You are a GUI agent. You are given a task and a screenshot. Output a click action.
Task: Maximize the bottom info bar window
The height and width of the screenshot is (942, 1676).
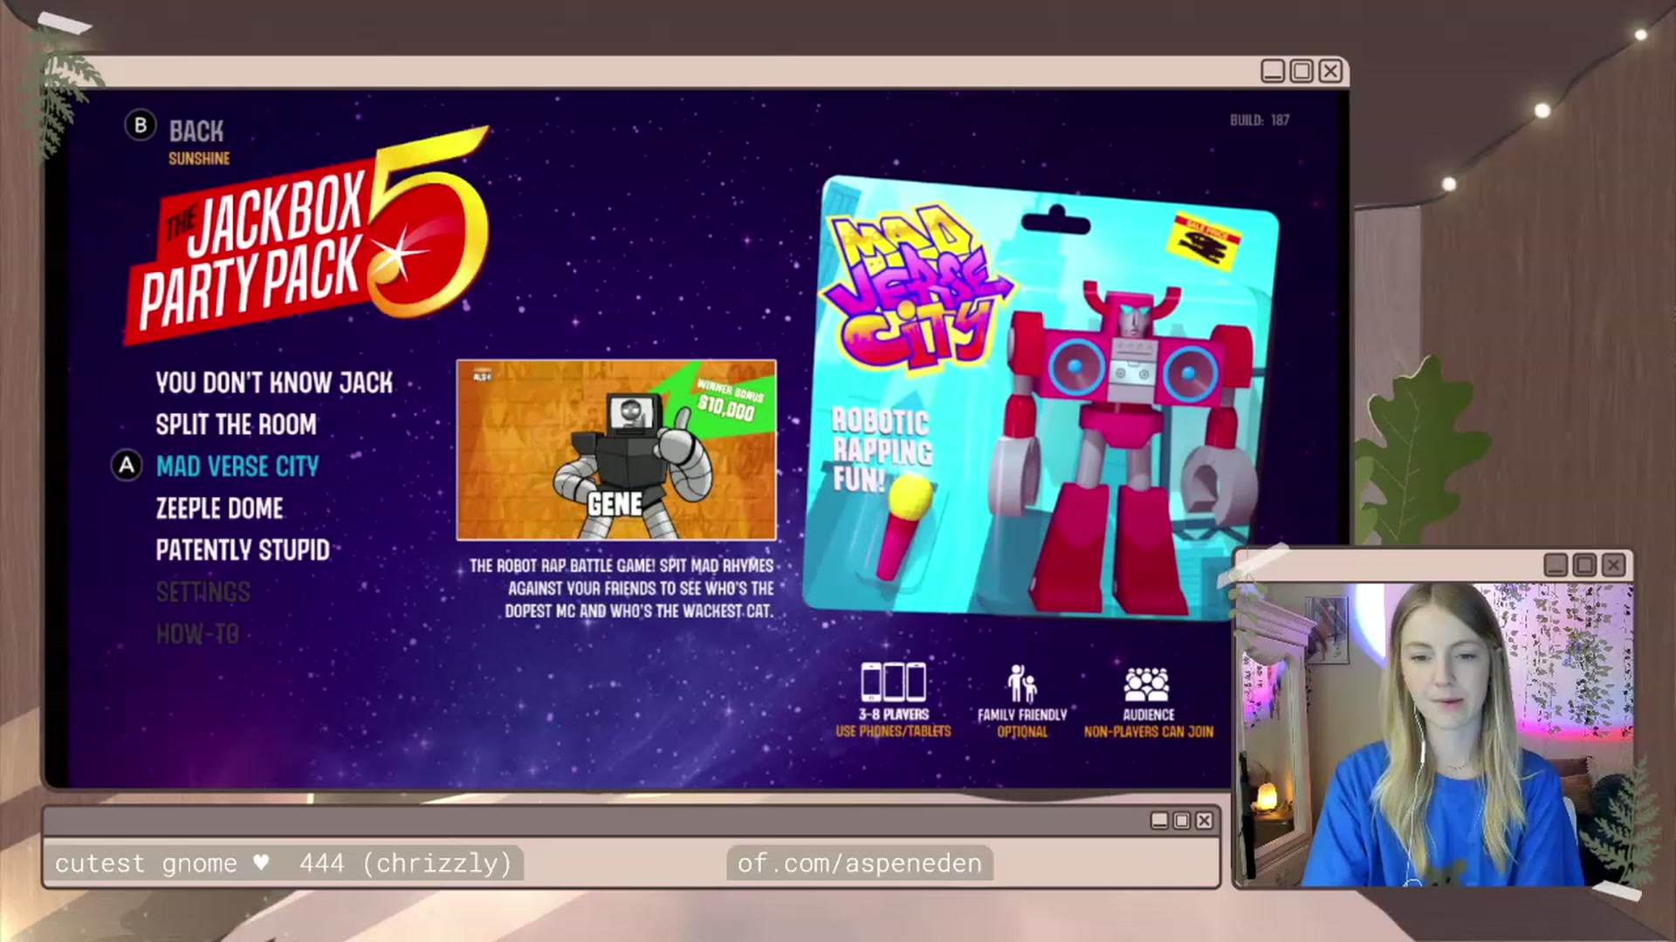(x=1182, y=821)
